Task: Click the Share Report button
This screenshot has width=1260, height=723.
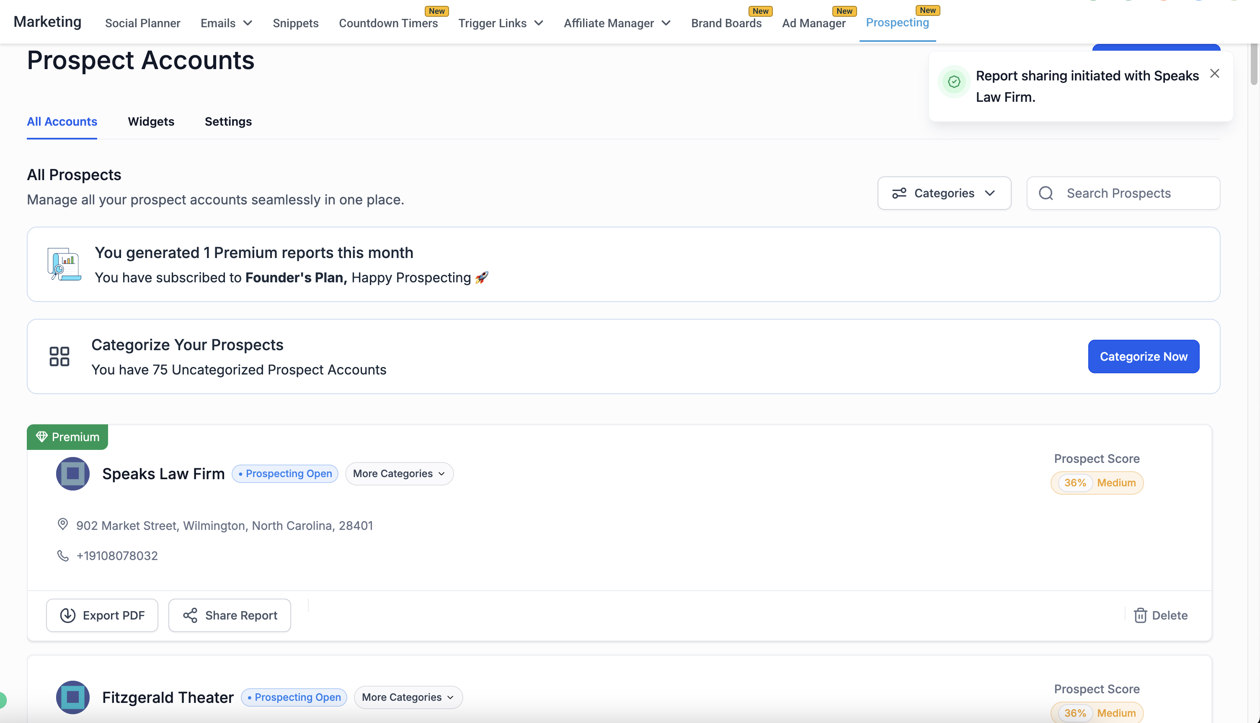Action: [230, 615]
